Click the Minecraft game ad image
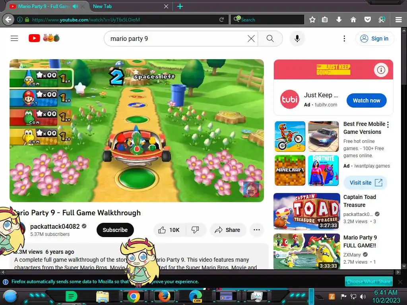The height and width of the screenshot is (305, 407). (x=290, y=170)
